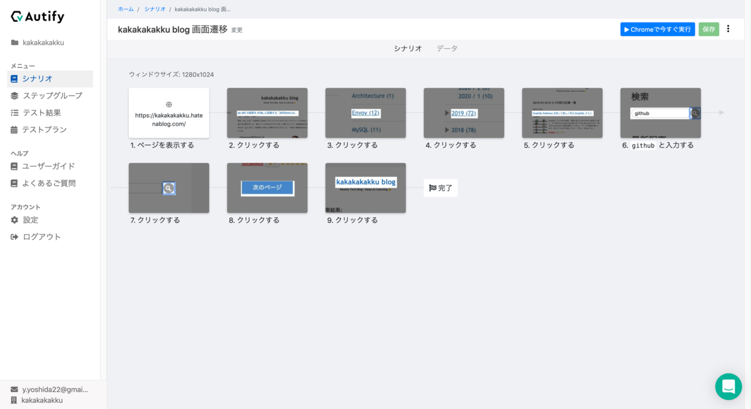This screenshot has width=751, height=409.
Task: Click 変更 next to scenario title
Action: pyautogui.click(x=237, y=30)
